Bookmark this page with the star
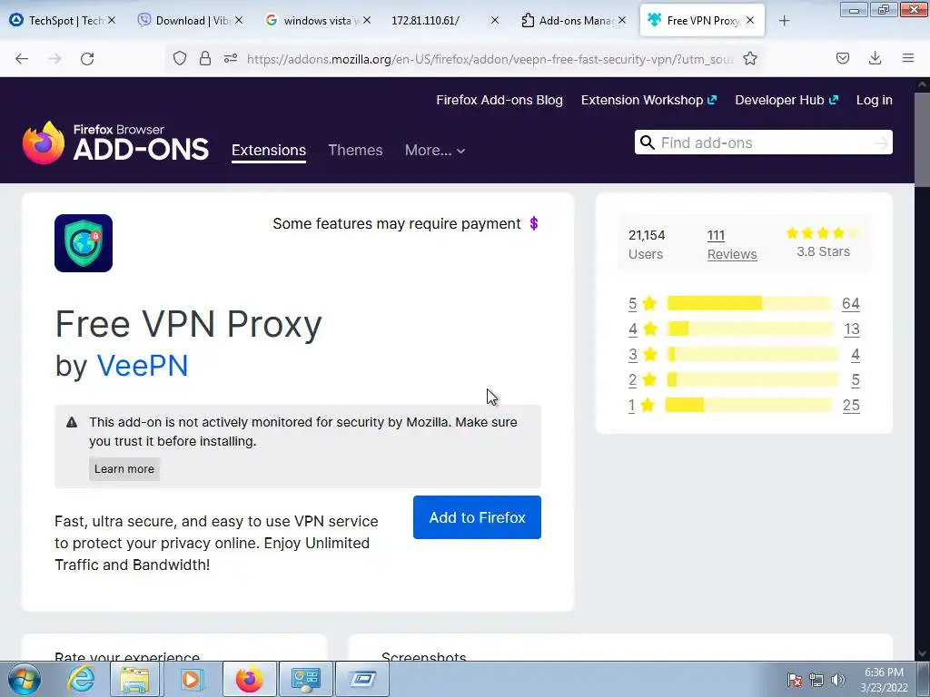930x697 pixels. [749, 58]
